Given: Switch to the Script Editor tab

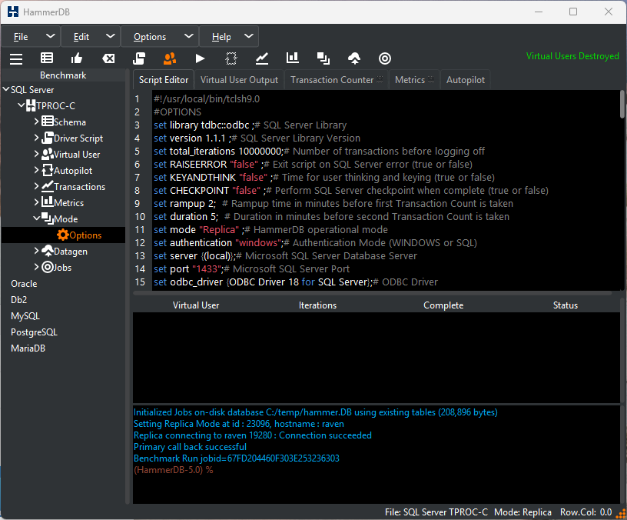Looking at the screenshot, I should 164,80.
